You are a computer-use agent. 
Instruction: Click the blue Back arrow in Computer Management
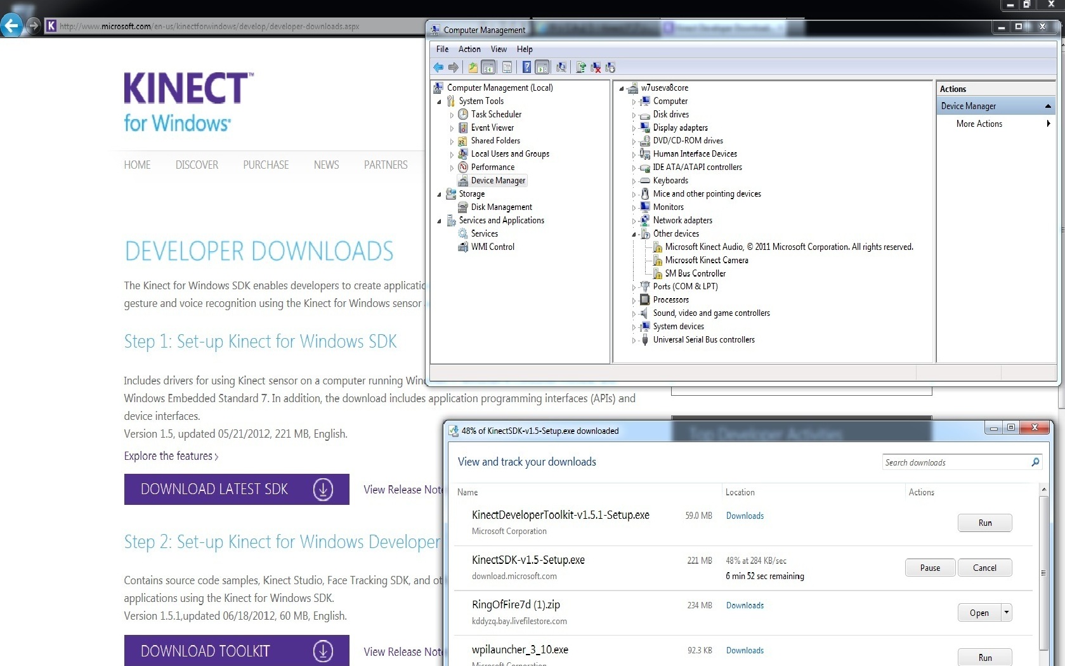[x=438, y=67]
